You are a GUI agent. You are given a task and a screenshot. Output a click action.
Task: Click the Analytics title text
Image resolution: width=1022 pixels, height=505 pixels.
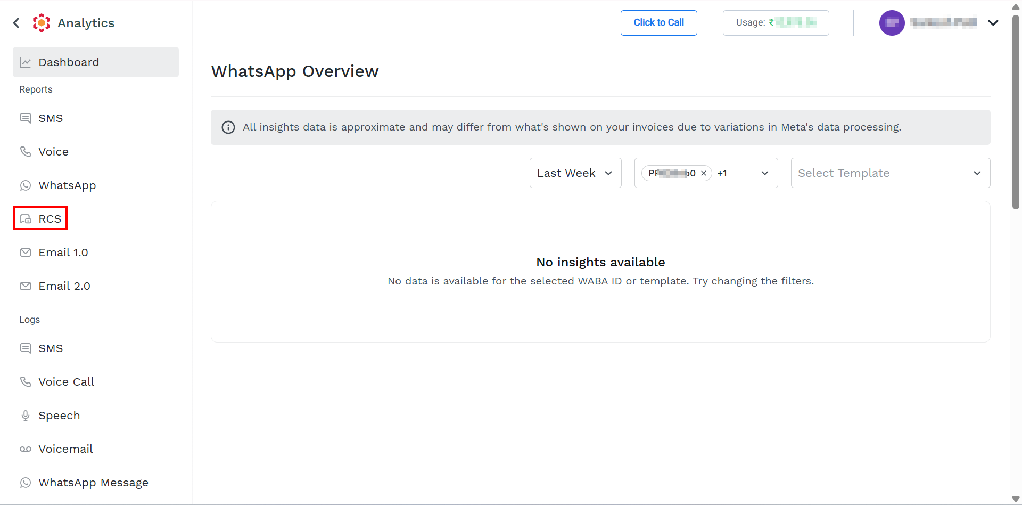[86, 23]
